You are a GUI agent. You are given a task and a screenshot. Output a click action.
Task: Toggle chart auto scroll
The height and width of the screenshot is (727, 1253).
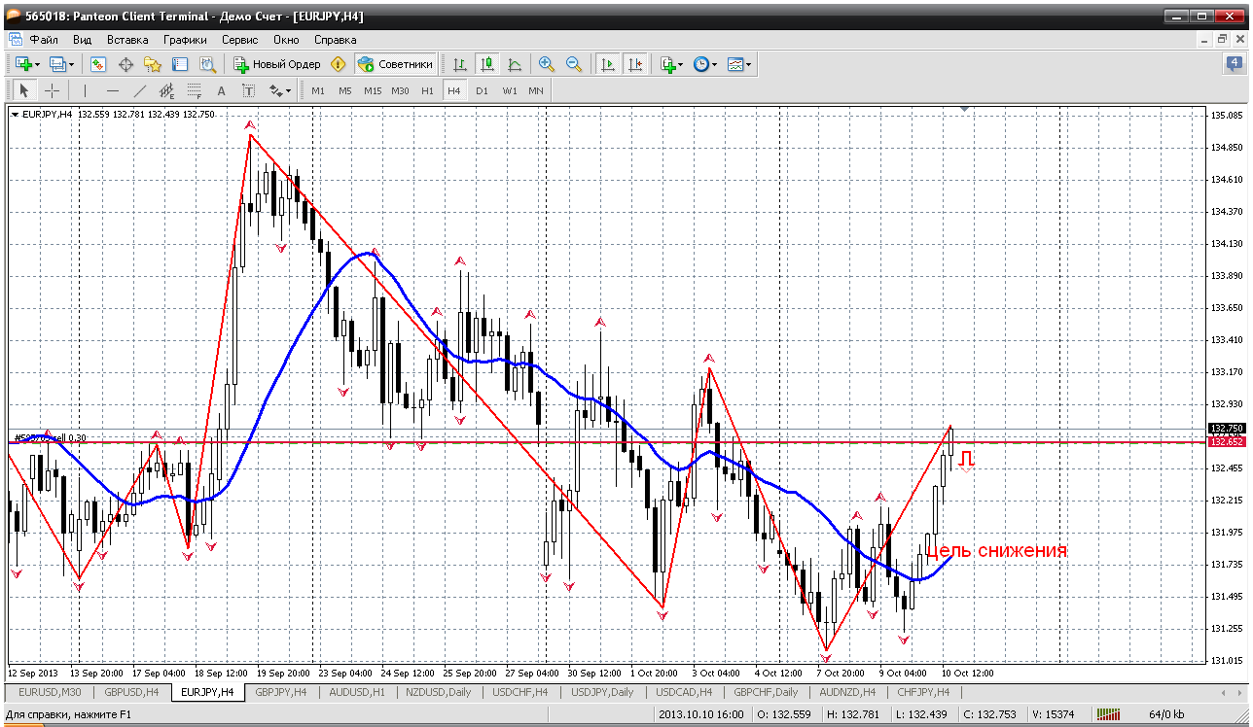point(608,64)
